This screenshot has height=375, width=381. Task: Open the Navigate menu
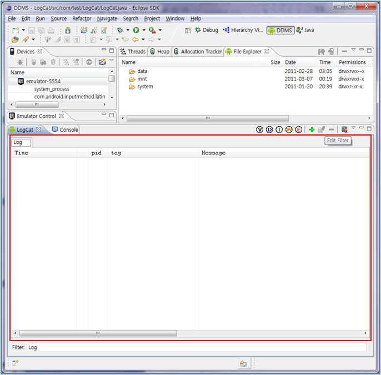(x=107, y=18)
